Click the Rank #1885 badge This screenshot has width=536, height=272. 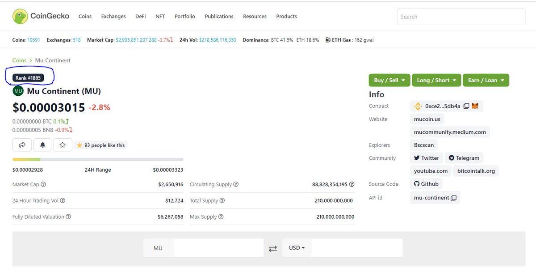click(28, 78)
